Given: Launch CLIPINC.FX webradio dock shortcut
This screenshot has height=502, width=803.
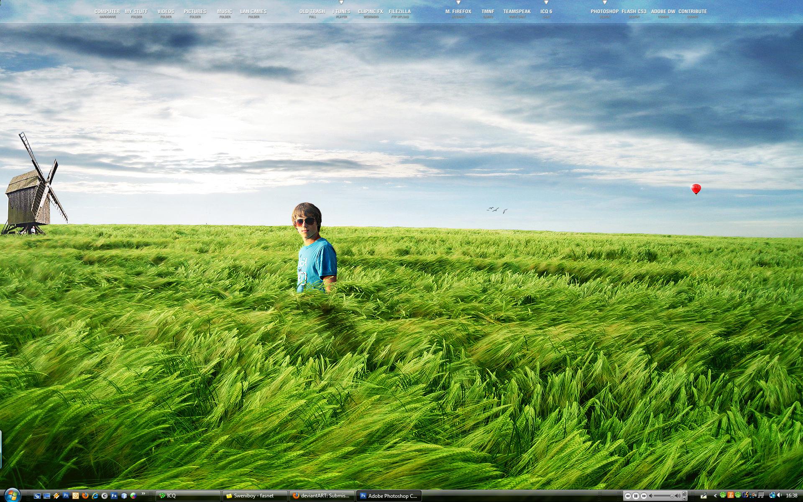Looking at the screenshot, I should 371,13.
